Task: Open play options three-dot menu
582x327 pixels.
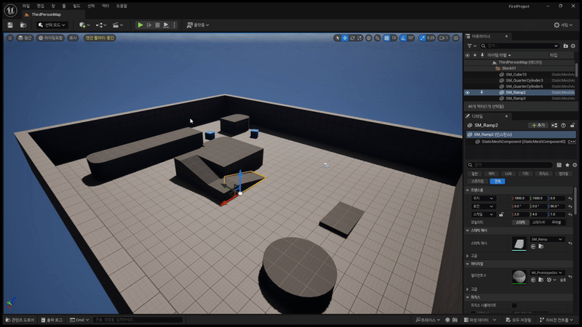Action: pyautogui.click(x=175, y=25)
